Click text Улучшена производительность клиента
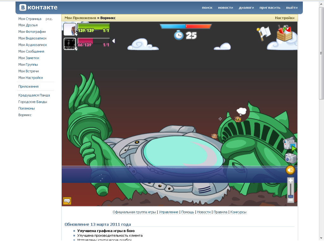The height and width of the screenshot is (243, 324). [110, 235]
